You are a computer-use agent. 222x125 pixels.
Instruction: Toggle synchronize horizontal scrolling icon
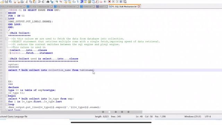(69, 2)
